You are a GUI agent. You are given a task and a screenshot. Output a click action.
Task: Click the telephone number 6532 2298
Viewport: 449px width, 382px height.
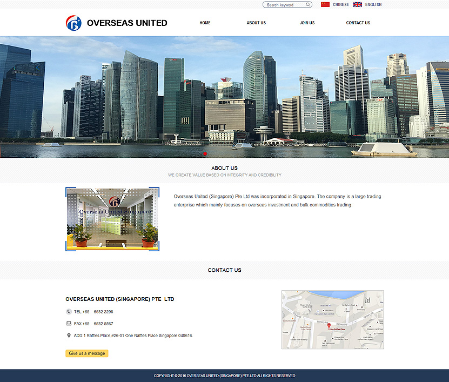103,312
